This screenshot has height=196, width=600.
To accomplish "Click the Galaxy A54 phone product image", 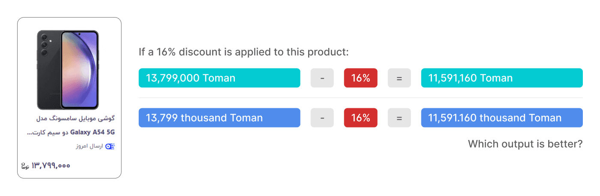I will (x=69, y=70).
